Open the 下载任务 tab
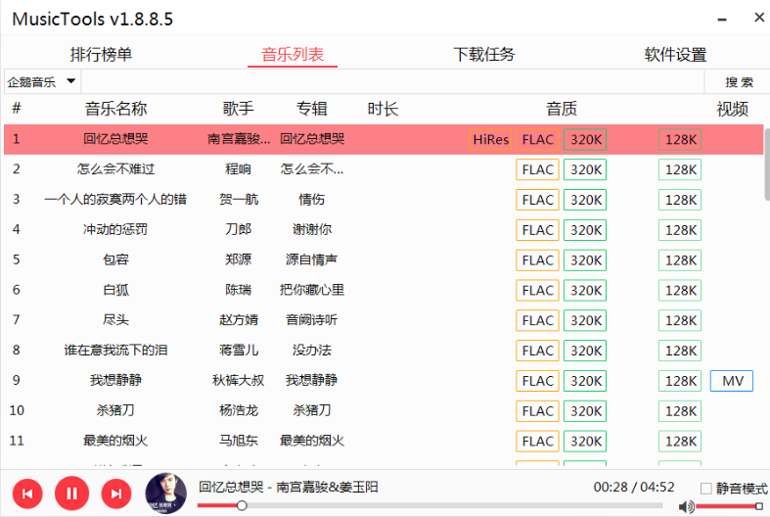 pyautogui.click(x=483, y=55)
